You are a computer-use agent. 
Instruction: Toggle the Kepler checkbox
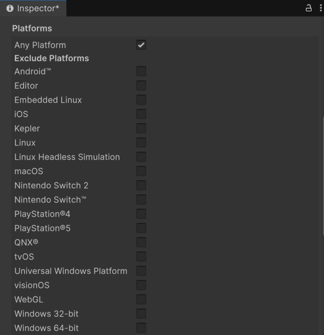pos(141,128)
